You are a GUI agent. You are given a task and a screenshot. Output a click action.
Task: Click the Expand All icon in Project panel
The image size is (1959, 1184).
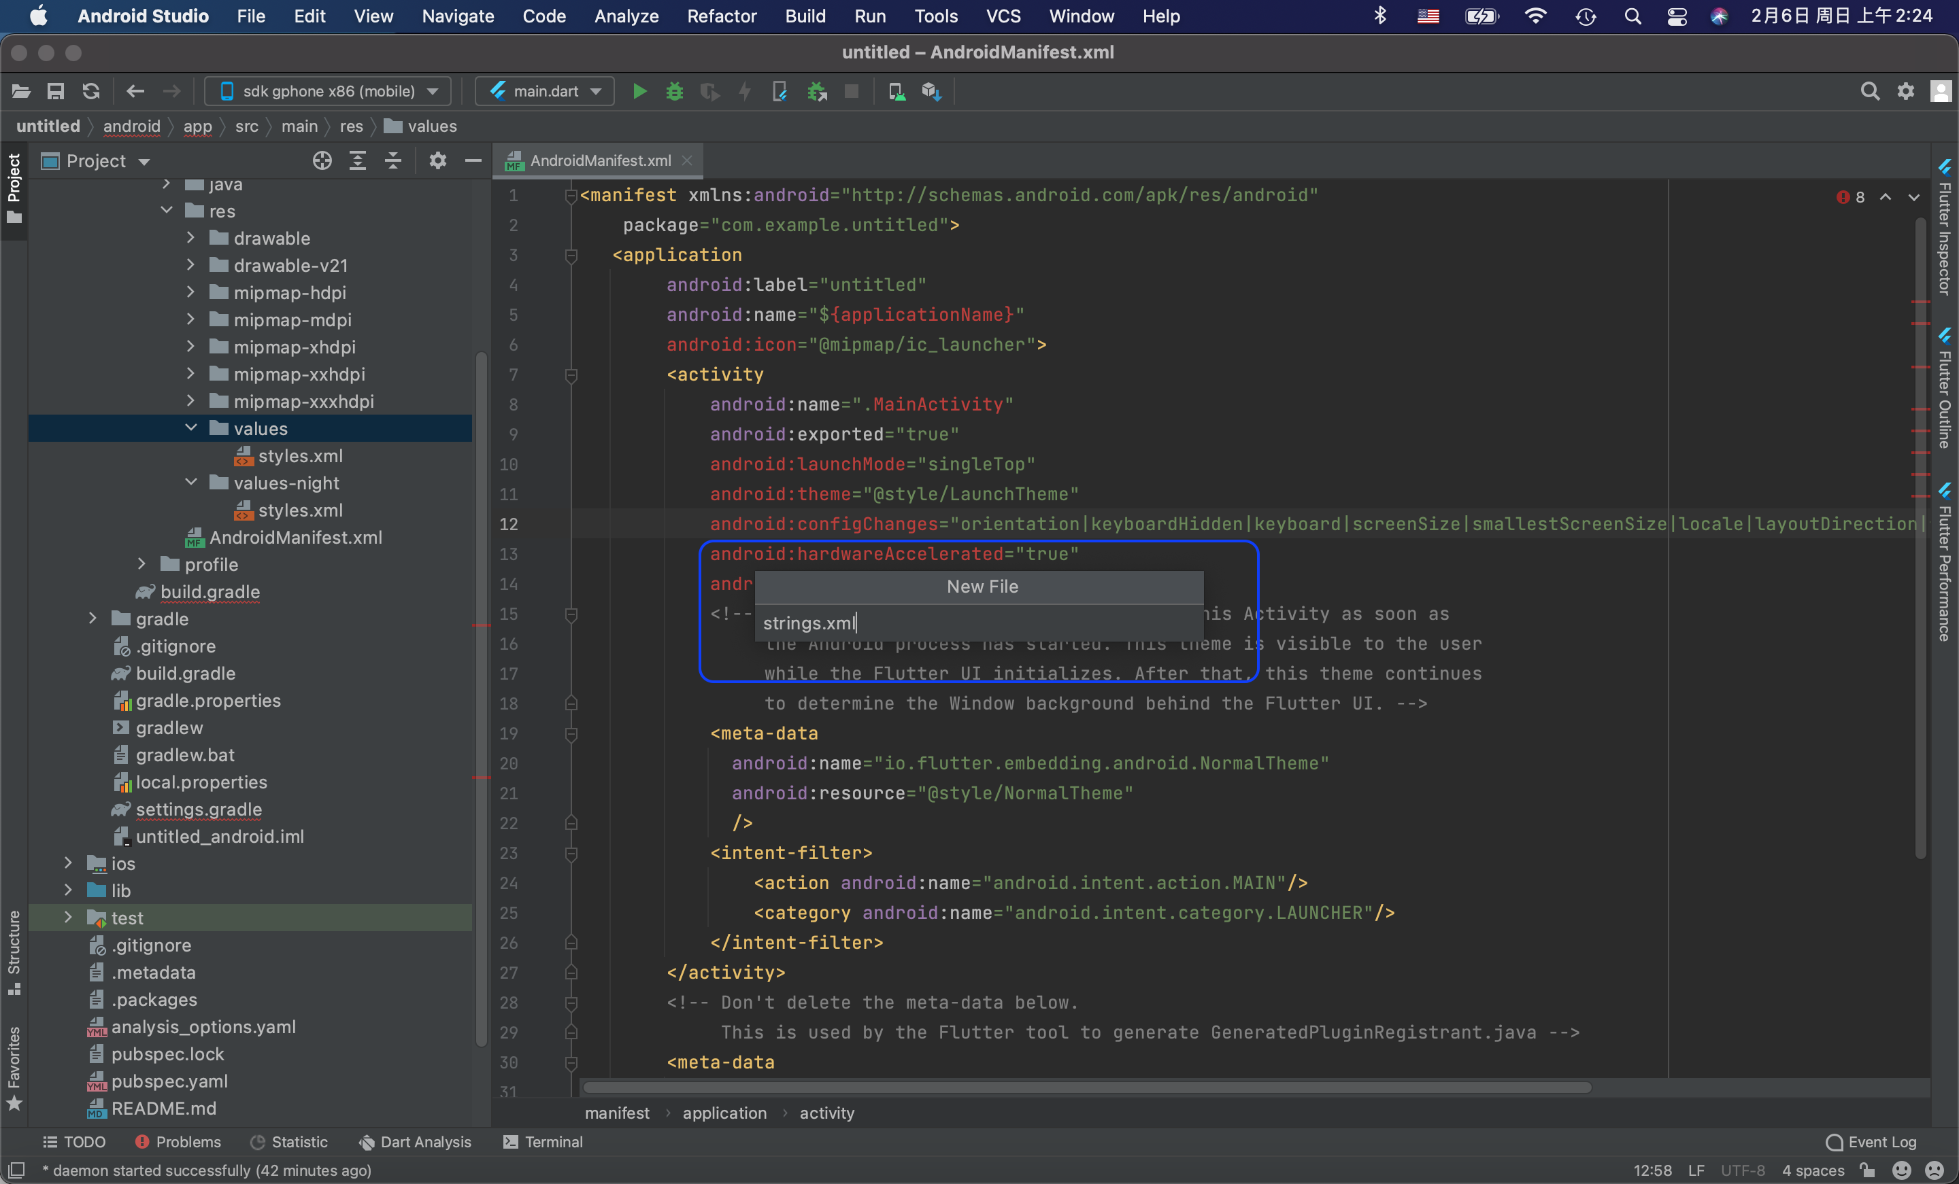[x=358, y=160]
